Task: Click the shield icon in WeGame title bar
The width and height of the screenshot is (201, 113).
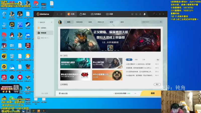Action: [x=132, y=14]
